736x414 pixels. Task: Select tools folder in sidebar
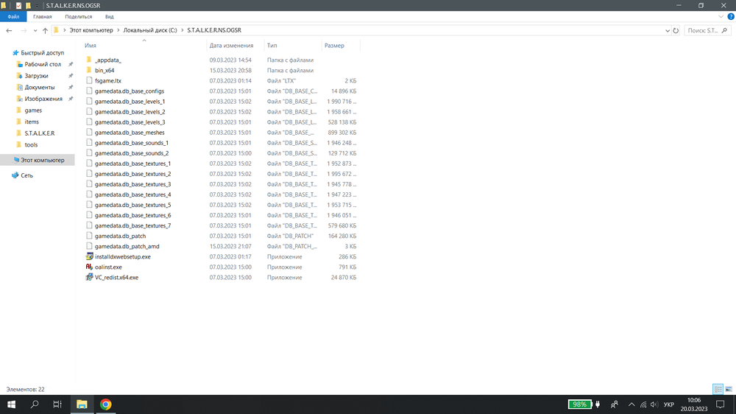(31, 144)
